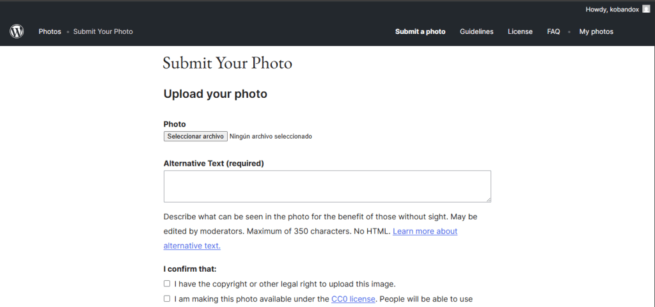Navigate to the License page
This screenshot has width=655, height=307.
[x=520, y=31]
